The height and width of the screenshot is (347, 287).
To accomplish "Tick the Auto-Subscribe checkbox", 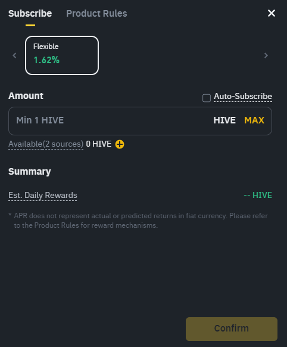I will point(207,98).
